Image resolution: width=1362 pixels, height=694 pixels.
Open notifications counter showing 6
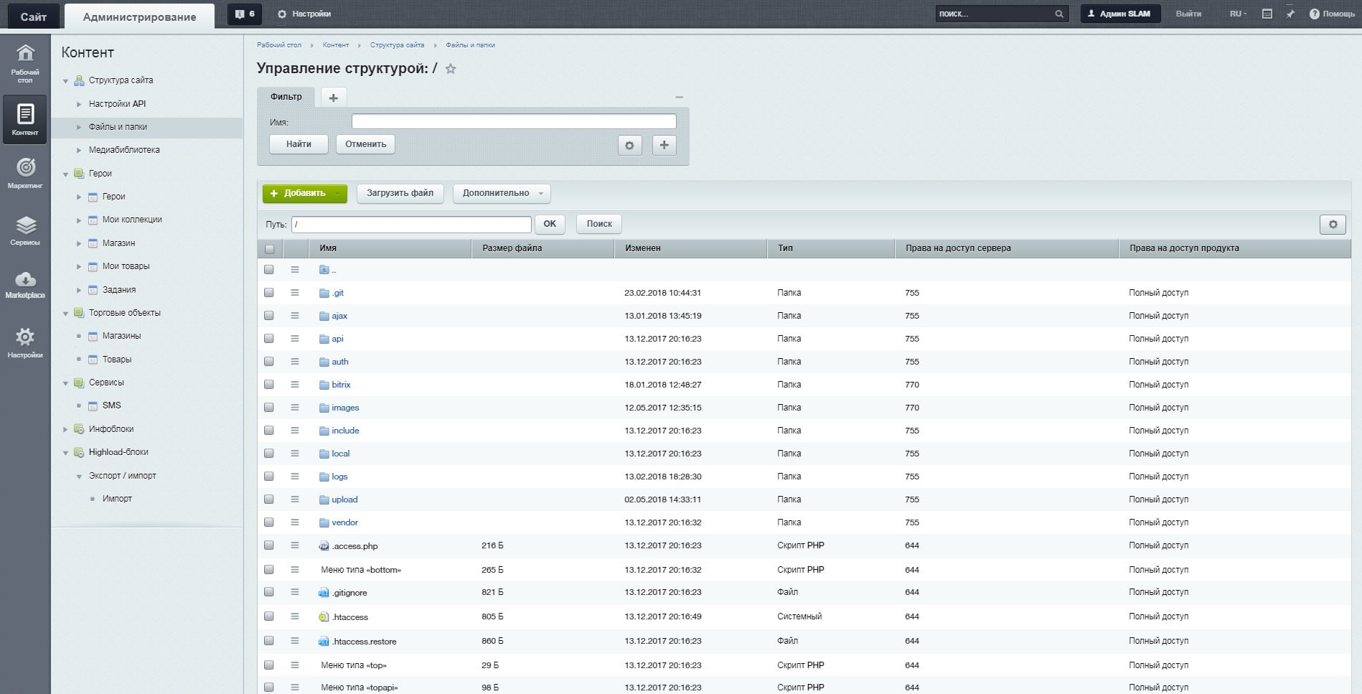[x=245, y=14]
